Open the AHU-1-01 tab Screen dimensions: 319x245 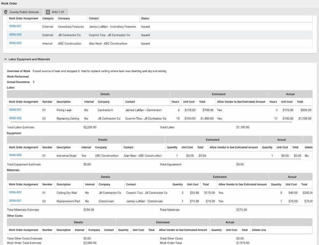click(56, 12)
